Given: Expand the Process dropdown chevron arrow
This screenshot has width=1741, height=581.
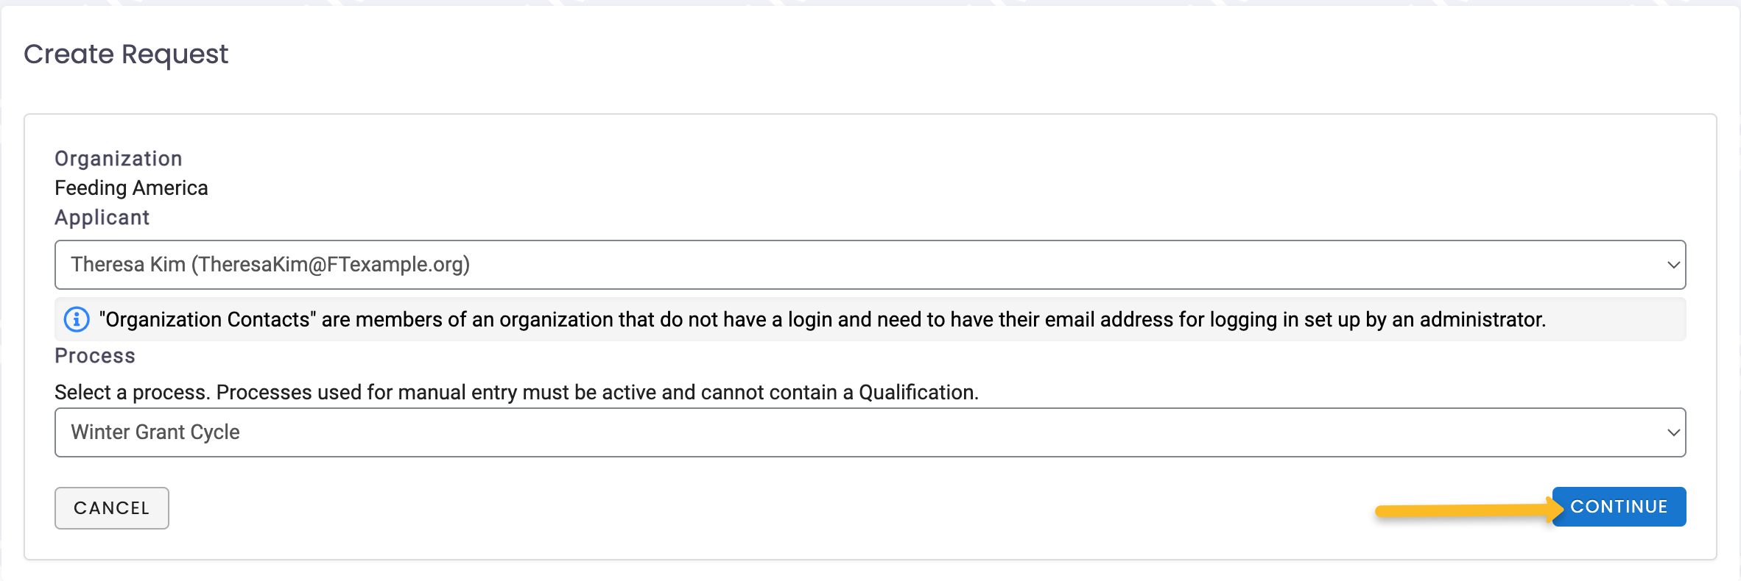Looking at the screenshot, I should [1673, 432].
